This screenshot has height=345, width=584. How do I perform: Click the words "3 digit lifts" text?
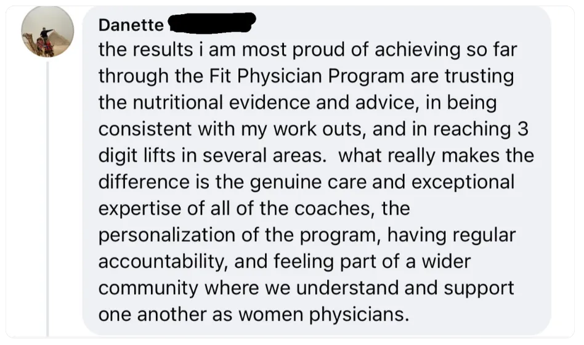137,155
